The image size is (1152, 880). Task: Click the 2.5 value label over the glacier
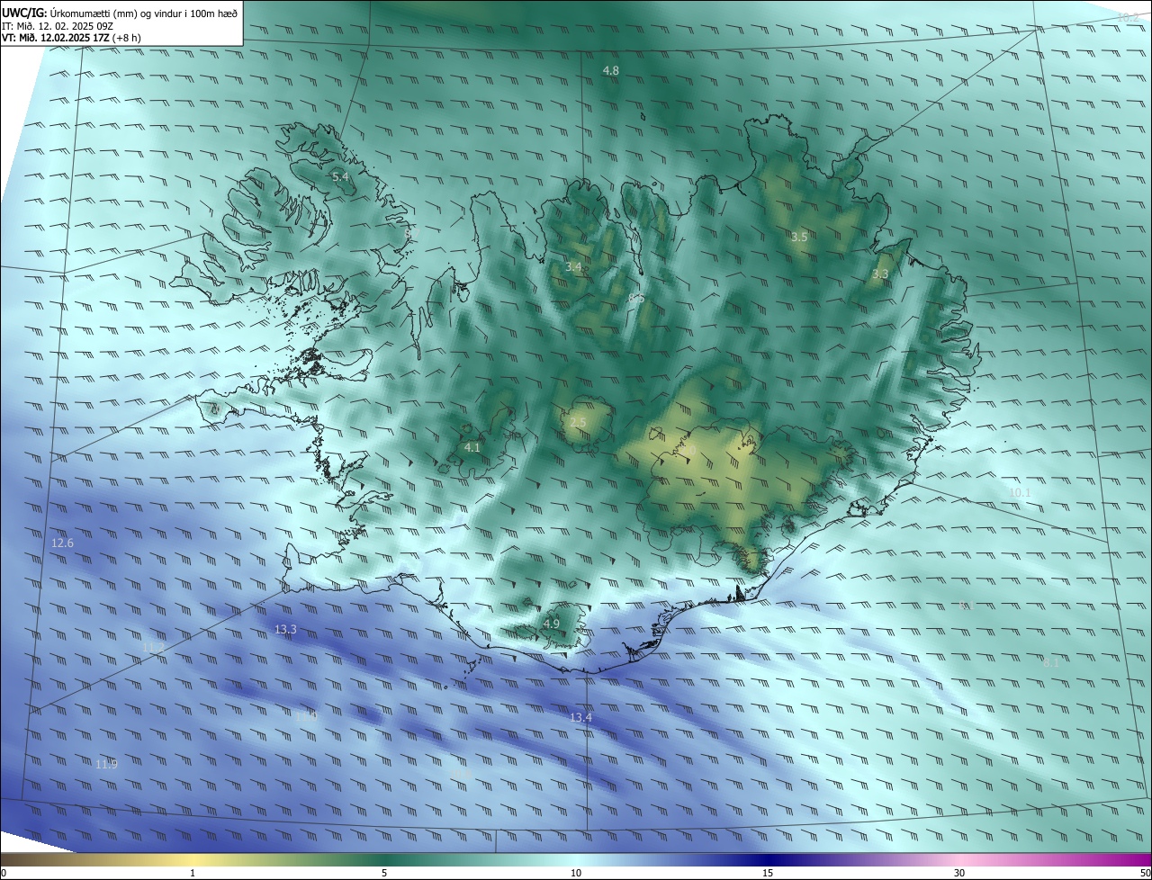(578, 422)
